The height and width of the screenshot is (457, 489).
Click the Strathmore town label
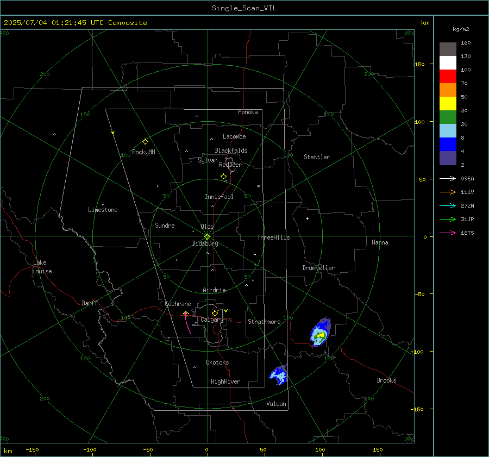tap(264, 322)
